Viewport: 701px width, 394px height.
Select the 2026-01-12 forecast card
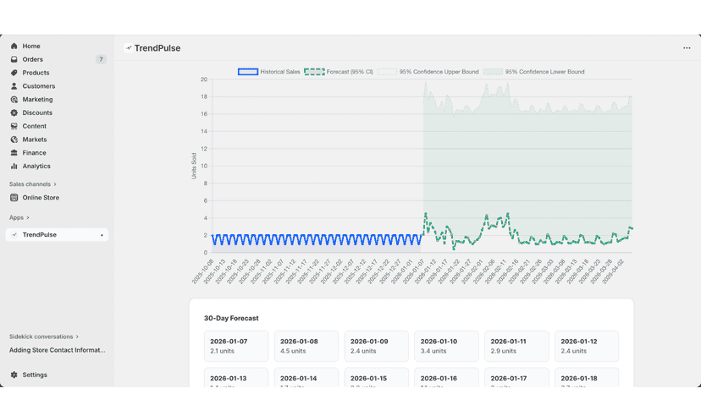pyautogui.click(x=587, y=346)
